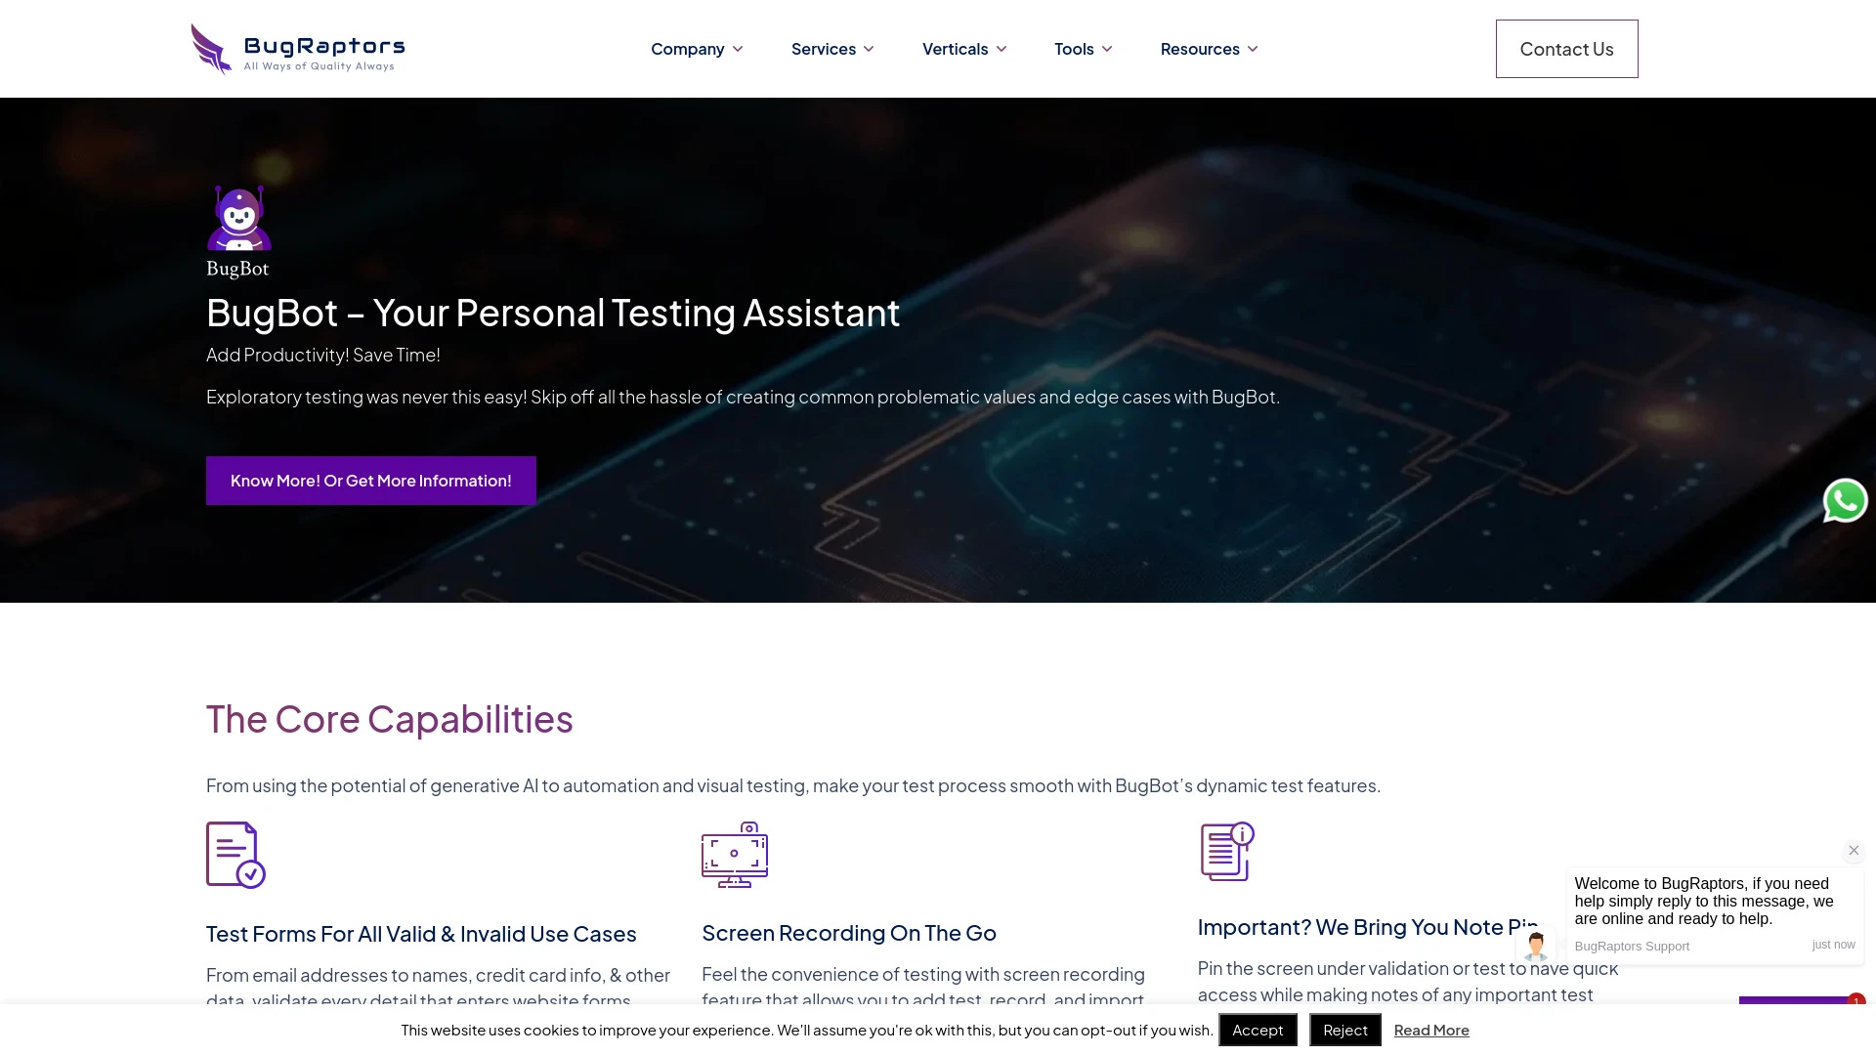
Task: Open the Contact Us page
Action: tap(1567, 48)
